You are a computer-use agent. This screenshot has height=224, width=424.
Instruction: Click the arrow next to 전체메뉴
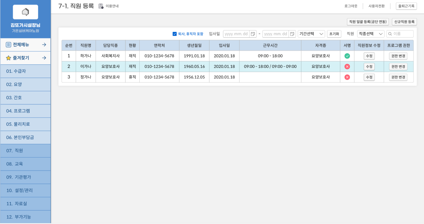44,45
